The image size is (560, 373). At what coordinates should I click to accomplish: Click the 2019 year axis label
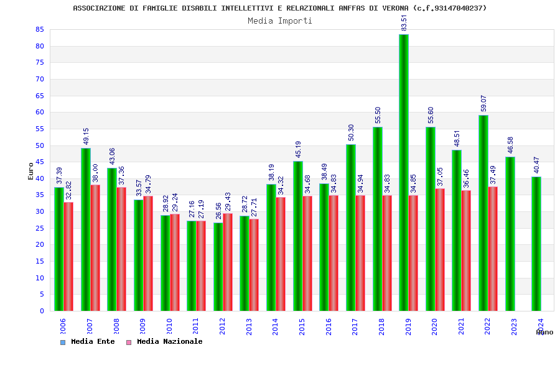408,326
